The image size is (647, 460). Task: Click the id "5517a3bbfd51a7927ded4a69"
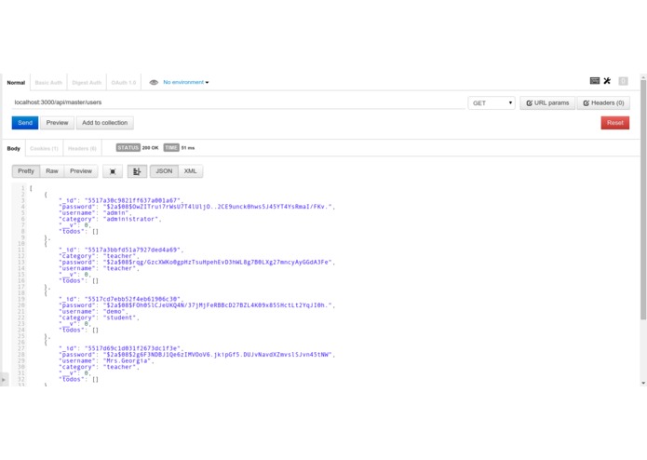click(132, 250)
